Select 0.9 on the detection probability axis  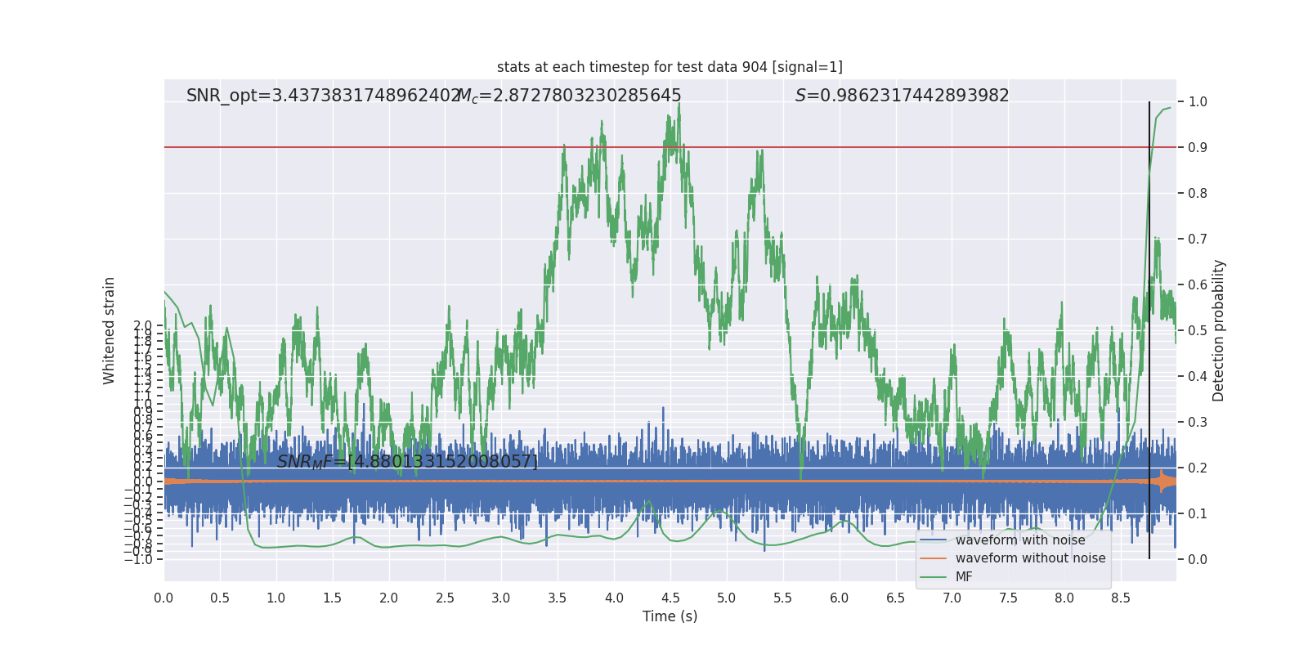pos(1198,148)
